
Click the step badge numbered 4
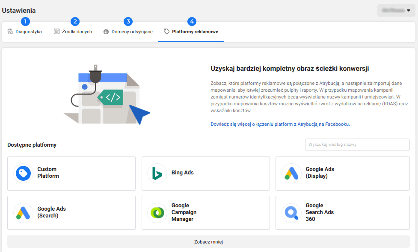pyautogui.click(x=191, y=21)
